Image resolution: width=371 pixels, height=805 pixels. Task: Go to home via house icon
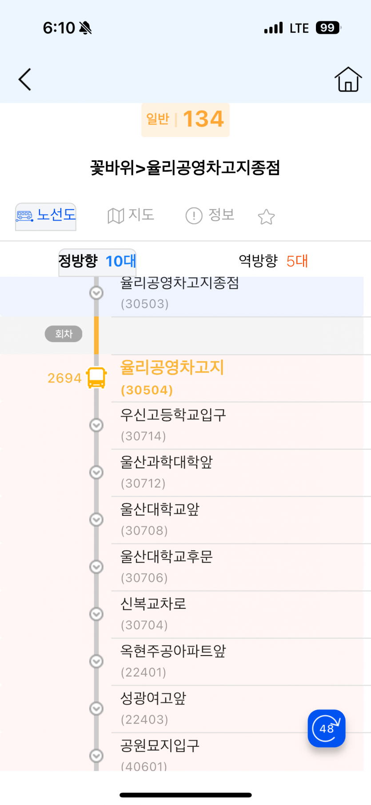coord(348,80)
